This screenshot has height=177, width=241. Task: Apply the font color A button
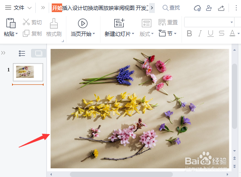tap(232, 33)
